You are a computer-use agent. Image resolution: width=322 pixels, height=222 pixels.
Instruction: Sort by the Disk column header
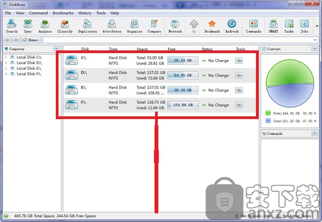[x=85, y=49]
